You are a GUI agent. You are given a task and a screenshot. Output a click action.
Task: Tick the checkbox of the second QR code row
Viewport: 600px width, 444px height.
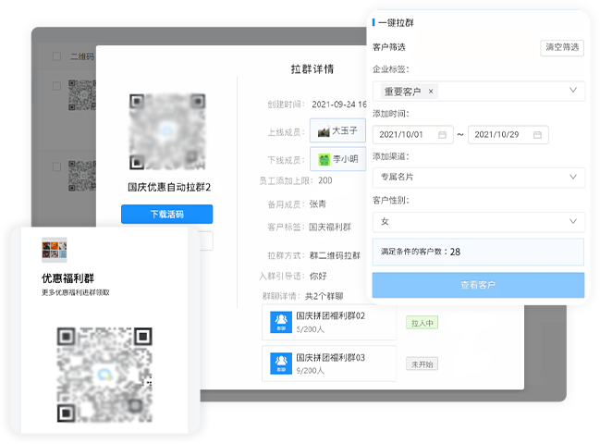(56, 166)
